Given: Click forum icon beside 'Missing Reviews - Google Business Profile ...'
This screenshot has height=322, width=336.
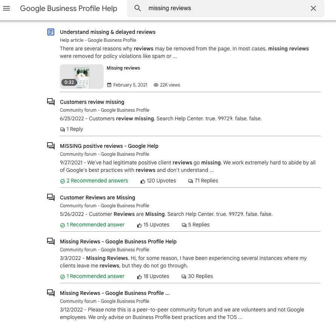Looking at the screenshot, I should 51,293.
